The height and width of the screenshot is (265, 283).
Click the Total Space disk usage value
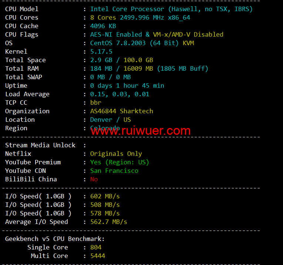(122, 60)
